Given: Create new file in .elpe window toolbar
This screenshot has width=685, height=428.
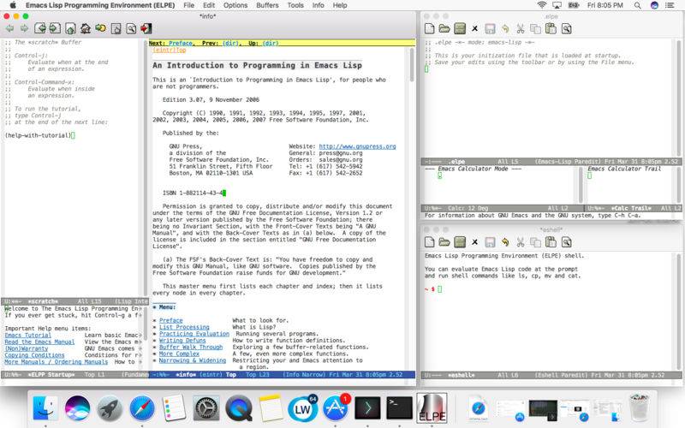Looking at the screenshot, I should [430, 29].
